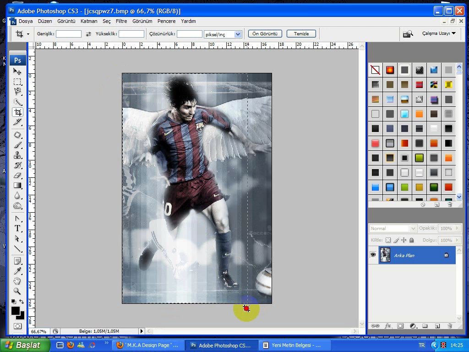This screenshot has width=469, height=352.
Task: Select the Clone Stamp tool
Action: click(17, 155)
